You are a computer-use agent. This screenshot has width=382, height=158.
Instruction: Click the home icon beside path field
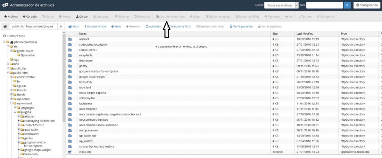click(5, 27)
